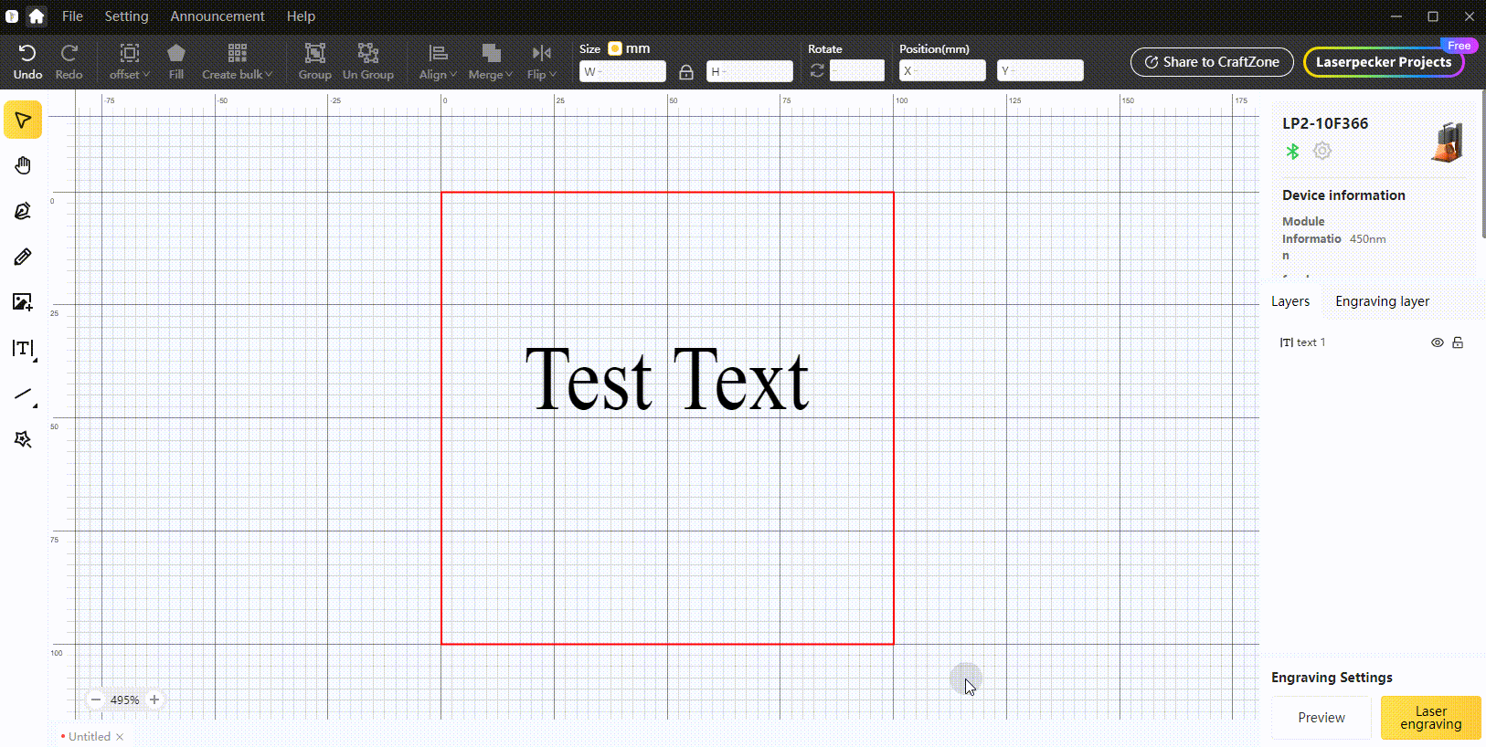Hide the text 1 layer
Screen dimensions: 1486x747
point(1437,342)
